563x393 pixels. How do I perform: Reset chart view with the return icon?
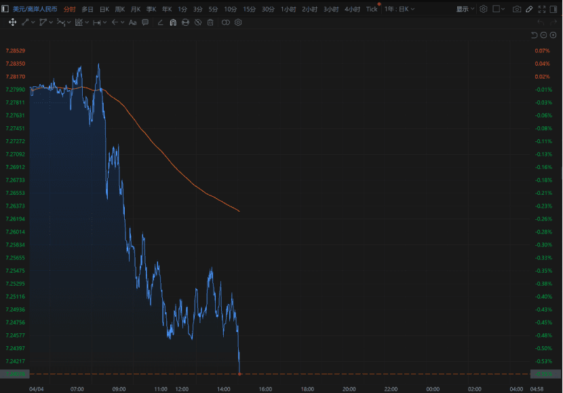tap(535, 35)
